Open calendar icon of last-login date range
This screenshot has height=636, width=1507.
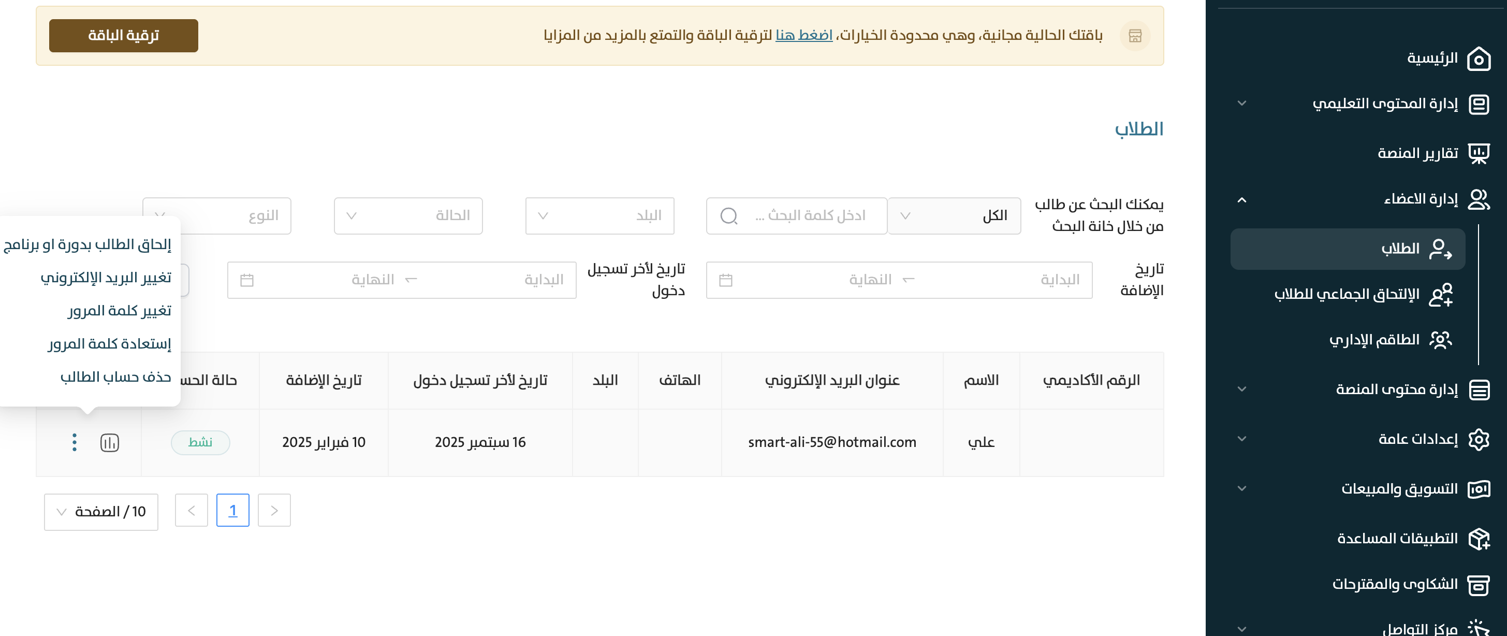click(247, 280)
